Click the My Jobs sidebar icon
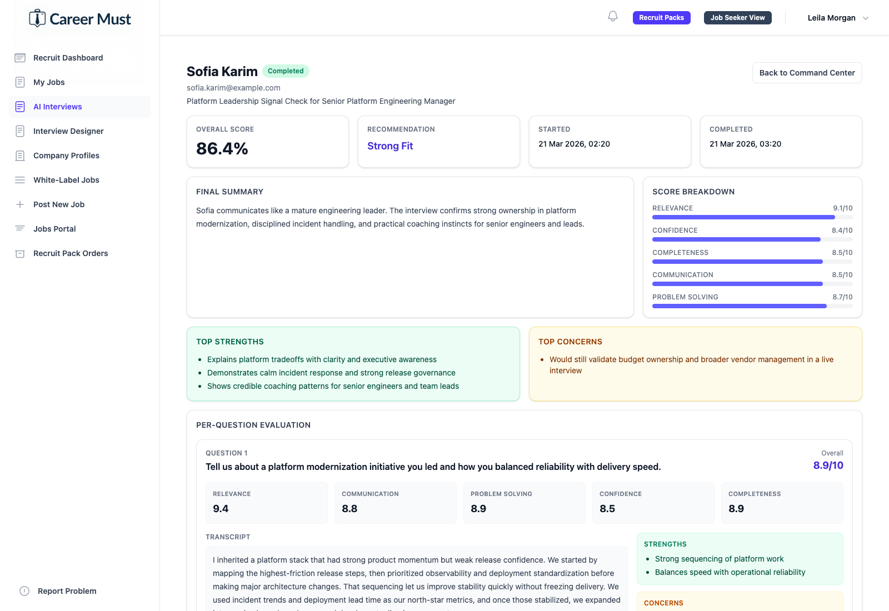Viewport: 889px width, 611px height. click(x=21, y=82)
